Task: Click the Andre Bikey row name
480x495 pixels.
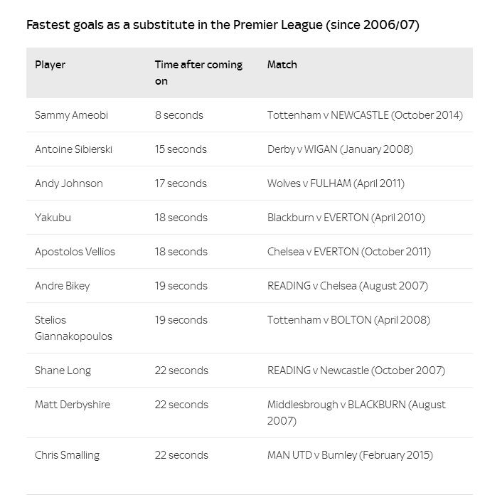Action: 62,286
